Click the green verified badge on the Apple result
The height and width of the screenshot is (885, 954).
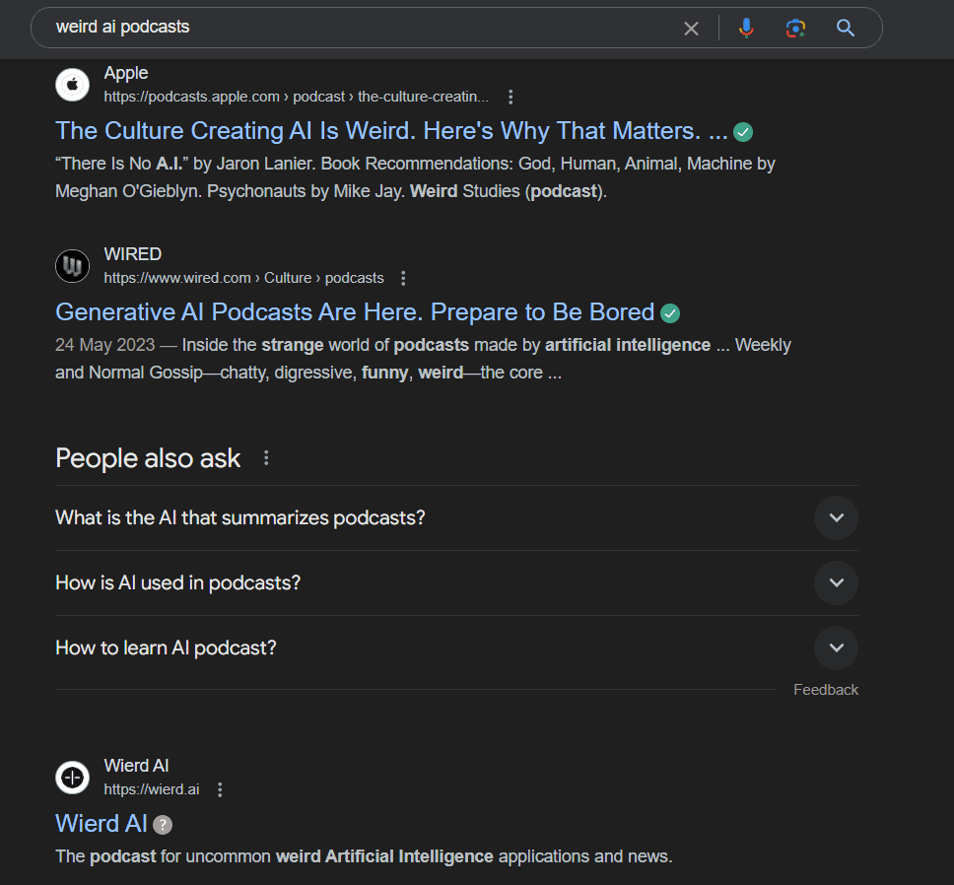tap(743, 132)
